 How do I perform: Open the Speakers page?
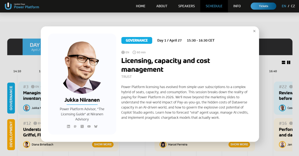(187, 6)
